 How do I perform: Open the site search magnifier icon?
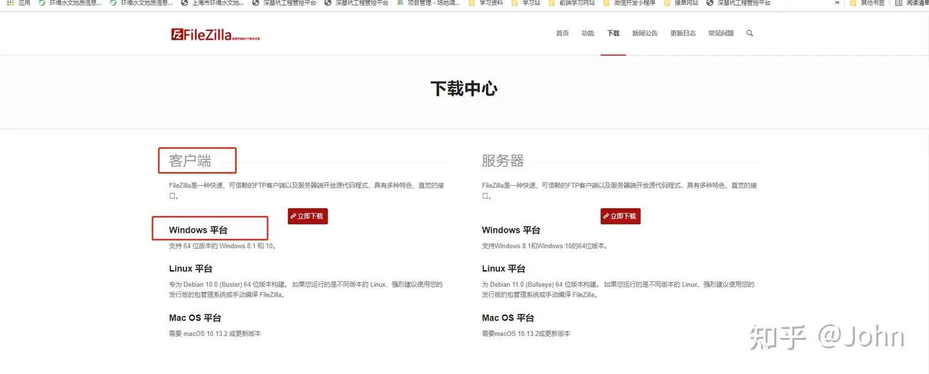coord(750,33)
